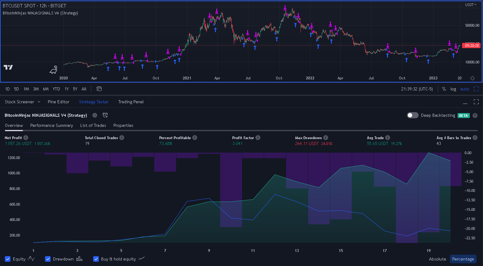Show Avg Trade info icon
The image size is (483, 266).
pyautogui.click(x=388, y=138)
